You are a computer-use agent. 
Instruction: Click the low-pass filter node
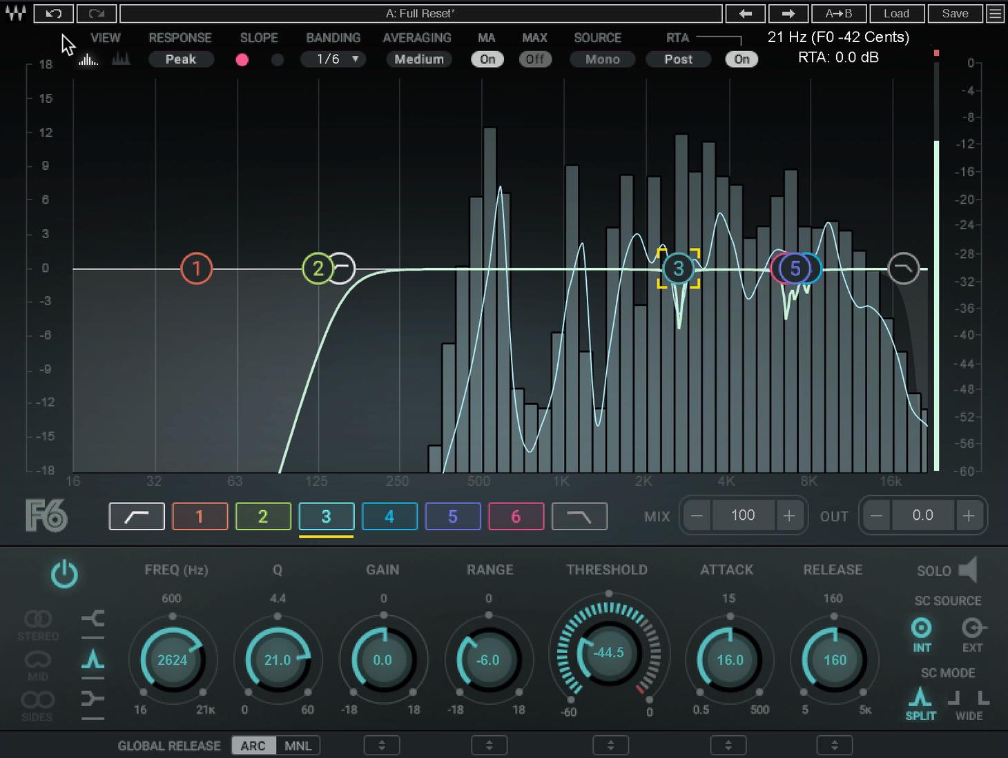903,269
